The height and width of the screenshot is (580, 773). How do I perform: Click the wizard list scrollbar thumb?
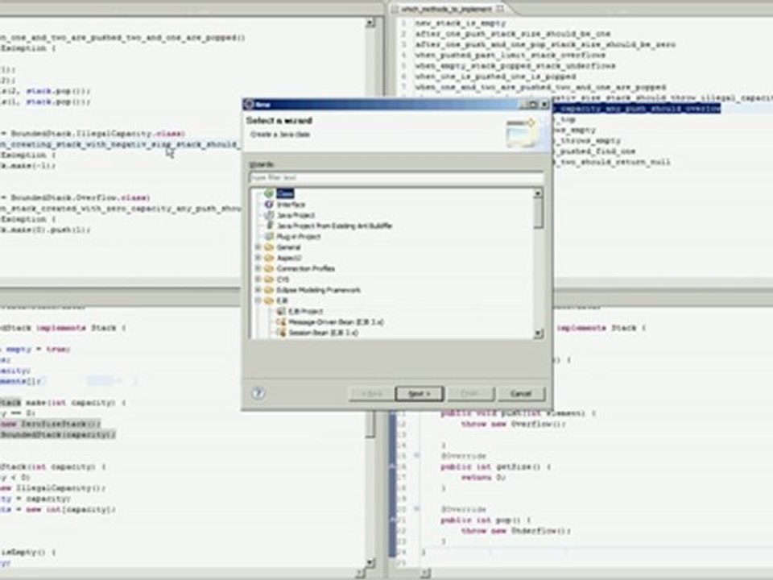[539, 213]
